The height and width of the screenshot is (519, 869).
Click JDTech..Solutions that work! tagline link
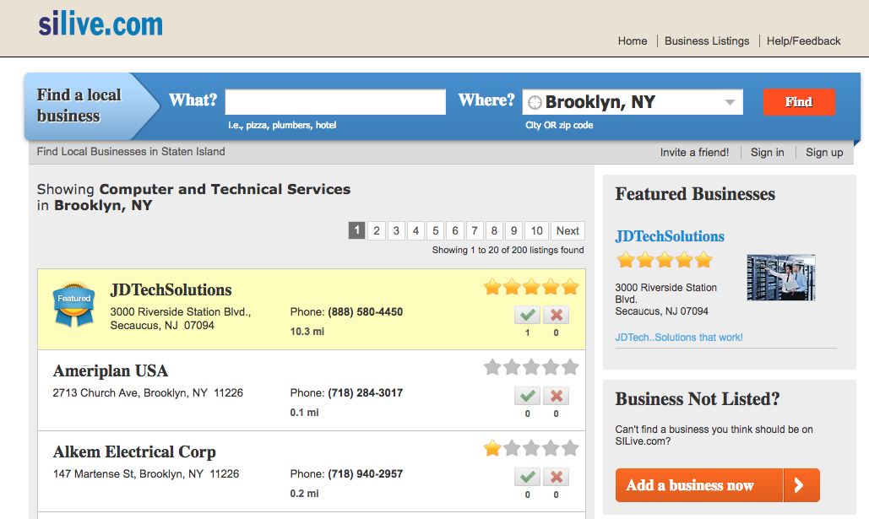[679, 338]
